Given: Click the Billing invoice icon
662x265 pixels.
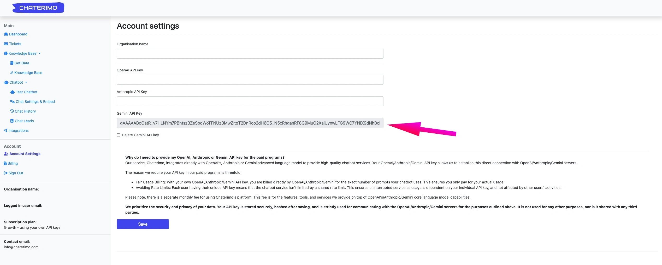Looking at the screenshot, I should [5, 163].
